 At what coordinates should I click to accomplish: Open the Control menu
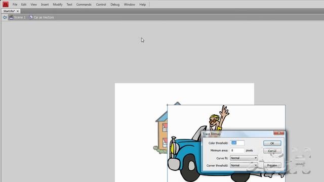pos(101,5)
